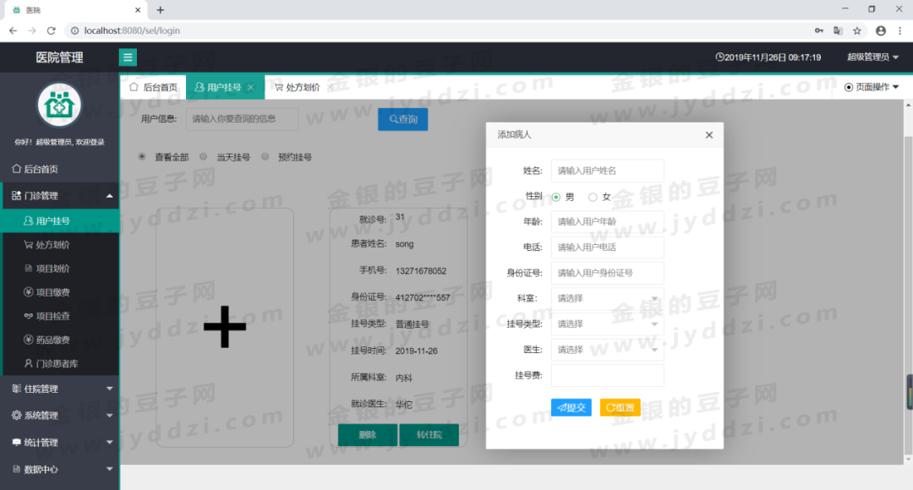Expand the 住院管理 sidebar section
913x490 pixels.
pos(59,389)
